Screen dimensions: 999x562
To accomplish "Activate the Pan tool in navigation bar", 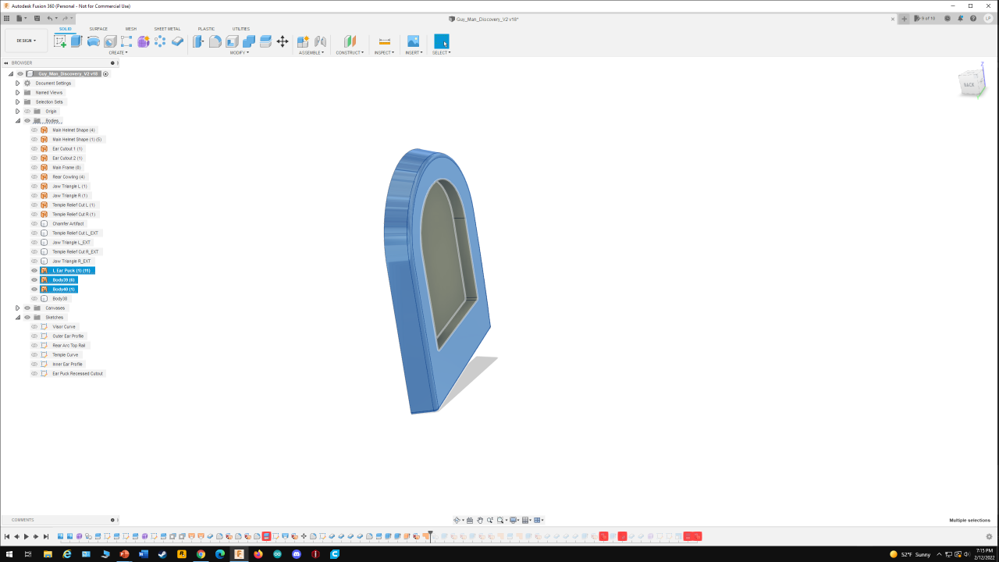I will (481, 520).
